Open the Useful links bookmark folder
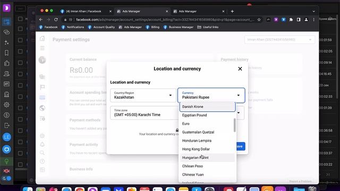 [x=208, y=27]
